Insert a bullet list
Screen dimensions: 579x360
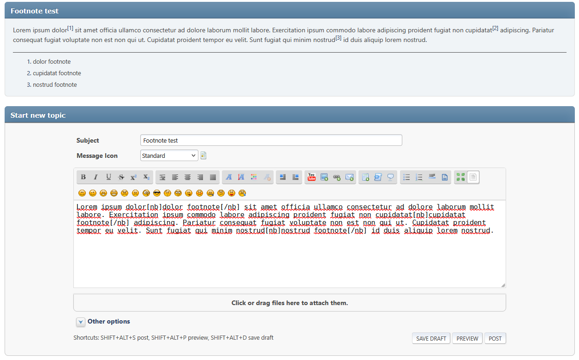click(x=407, y=177)
